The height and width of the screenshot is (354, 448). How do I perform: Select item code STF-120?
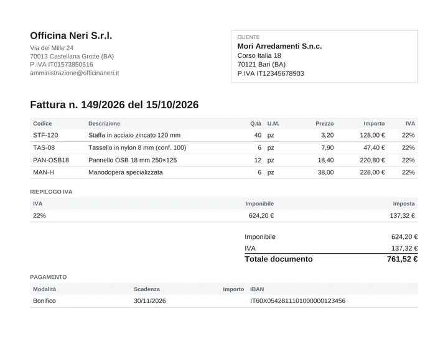(45, 135)
